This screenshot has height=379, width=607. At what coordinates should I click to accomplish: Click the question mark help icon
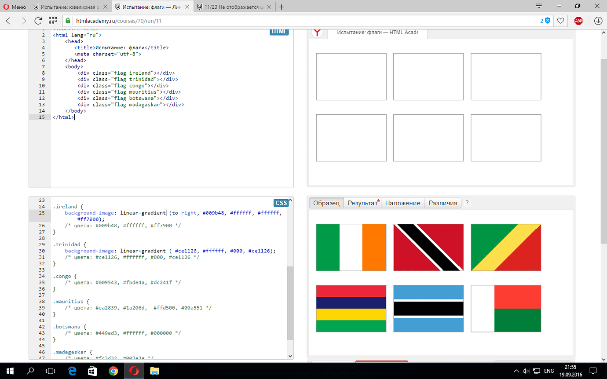click(x=467, y=203)
